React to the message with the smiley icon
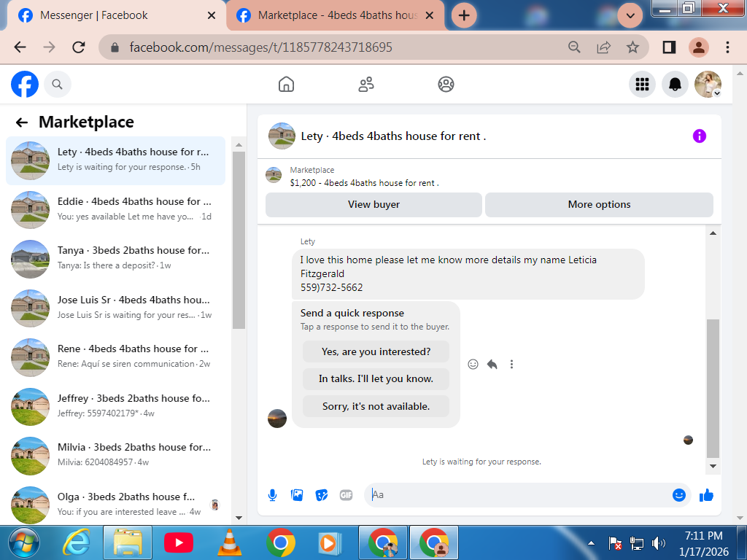Screen dimensions: 747x560 click(473, 365)
